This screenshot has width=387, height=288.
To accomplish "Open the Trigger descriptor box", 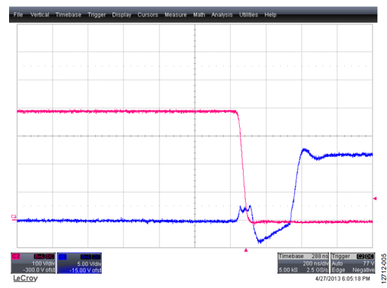I will (x=352, y=263).
